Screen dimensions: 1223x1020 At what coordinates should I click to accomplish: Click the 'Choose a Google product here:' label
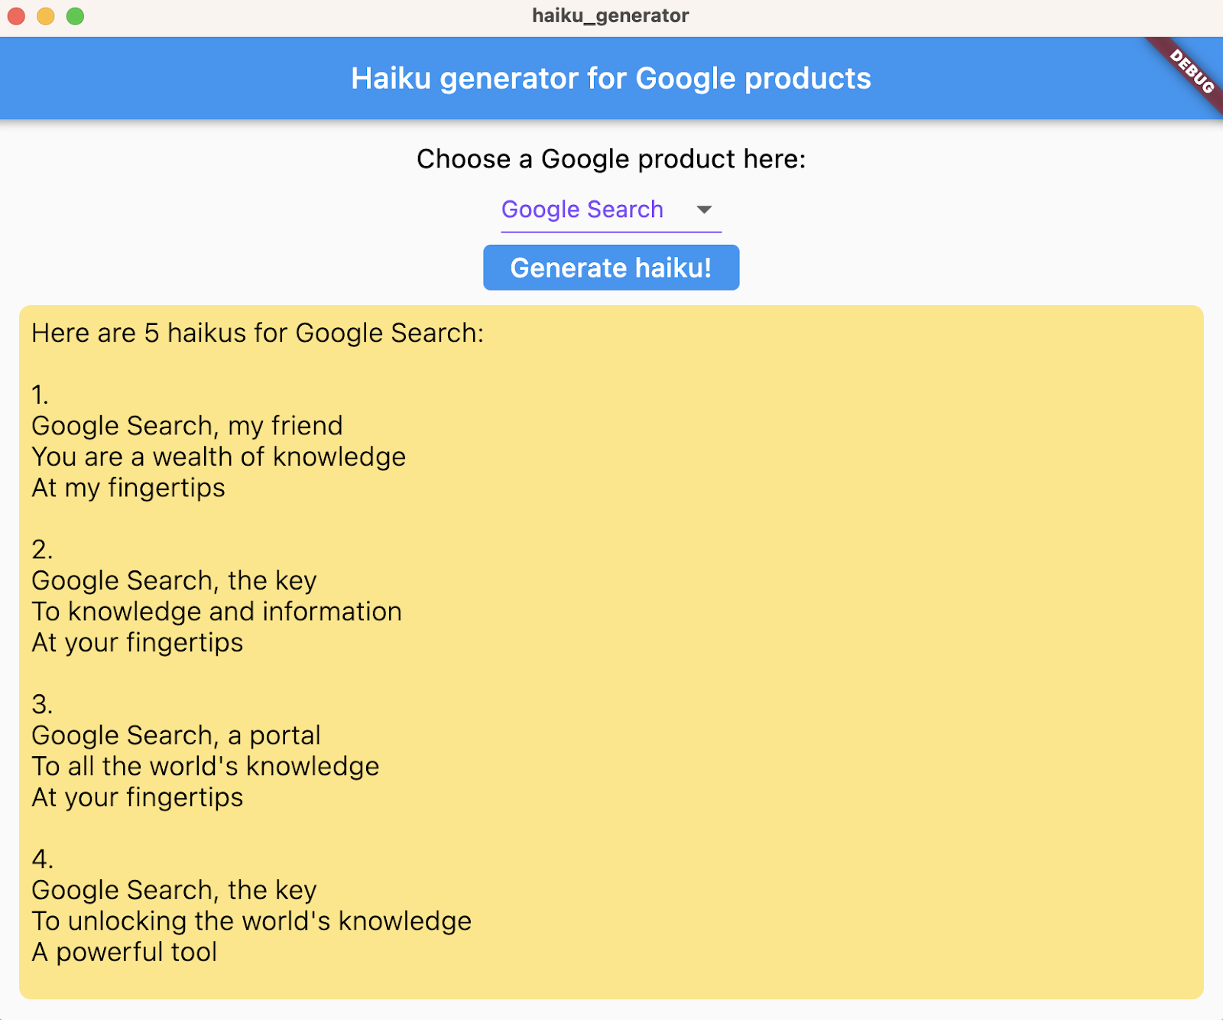point(611,159)
